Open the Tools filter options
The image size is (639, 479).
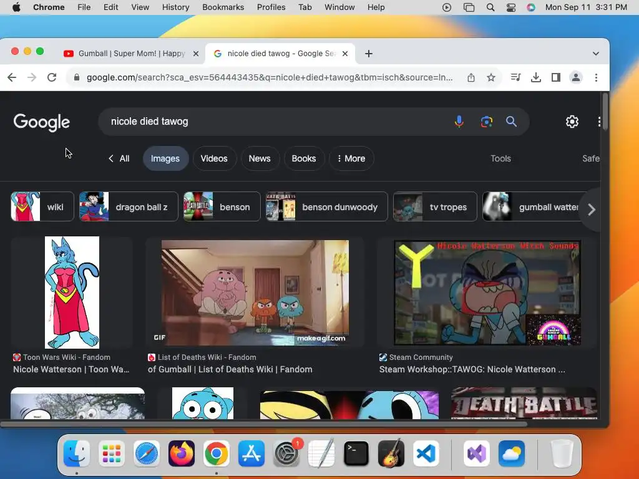click(x=500, y=158)
